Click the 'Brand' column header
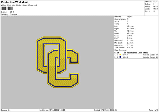Screen dimensions: 159x112 (145, 53)
